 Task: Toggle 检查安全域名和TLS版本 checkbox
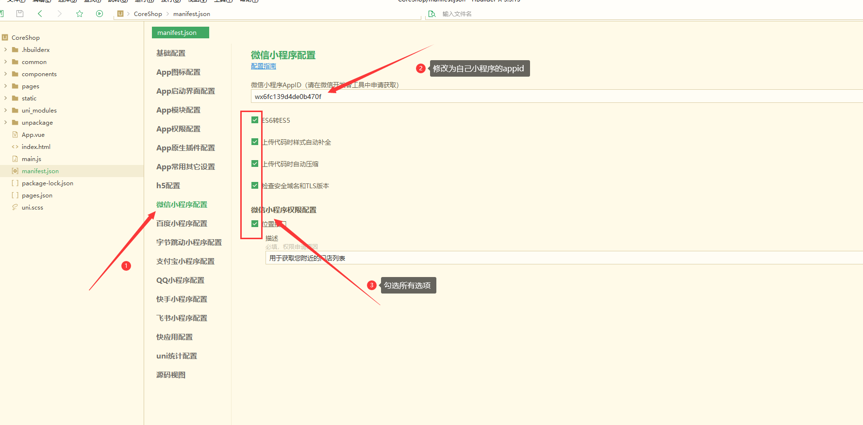pyautogui.click(x=255, y=185)
